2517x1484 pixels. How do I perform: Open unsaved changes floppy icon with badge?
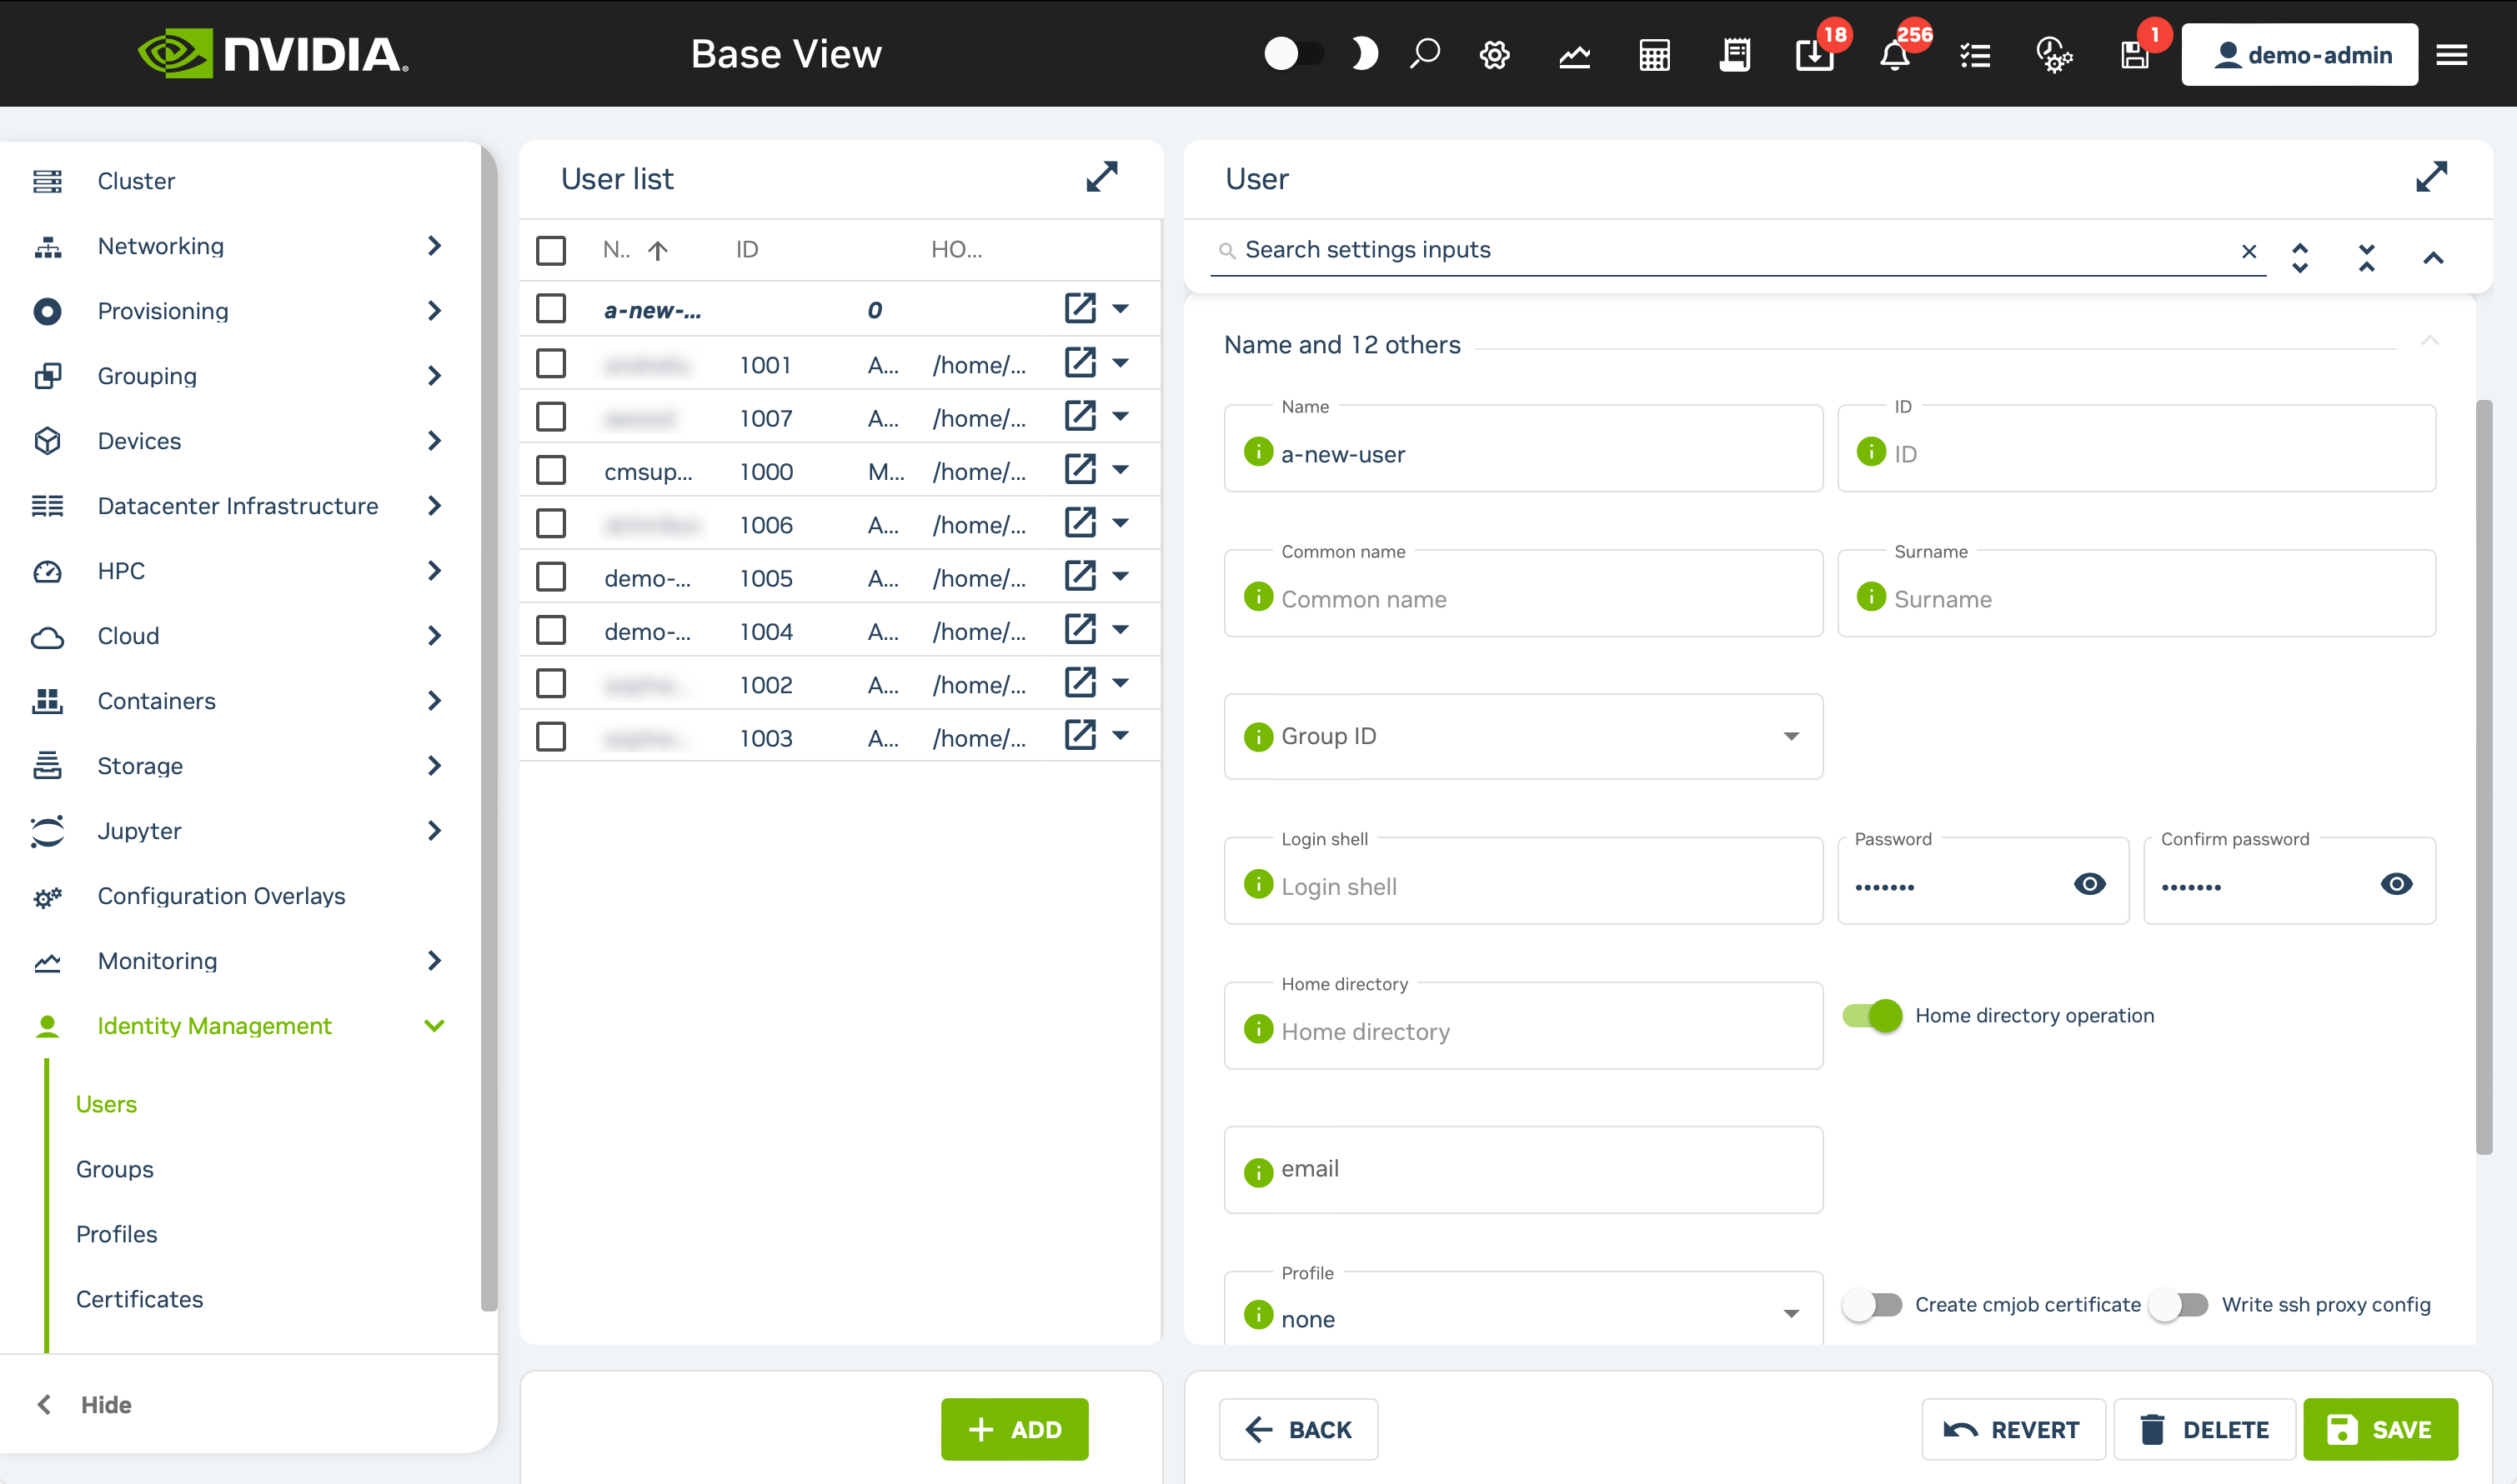pos(2135,55)
